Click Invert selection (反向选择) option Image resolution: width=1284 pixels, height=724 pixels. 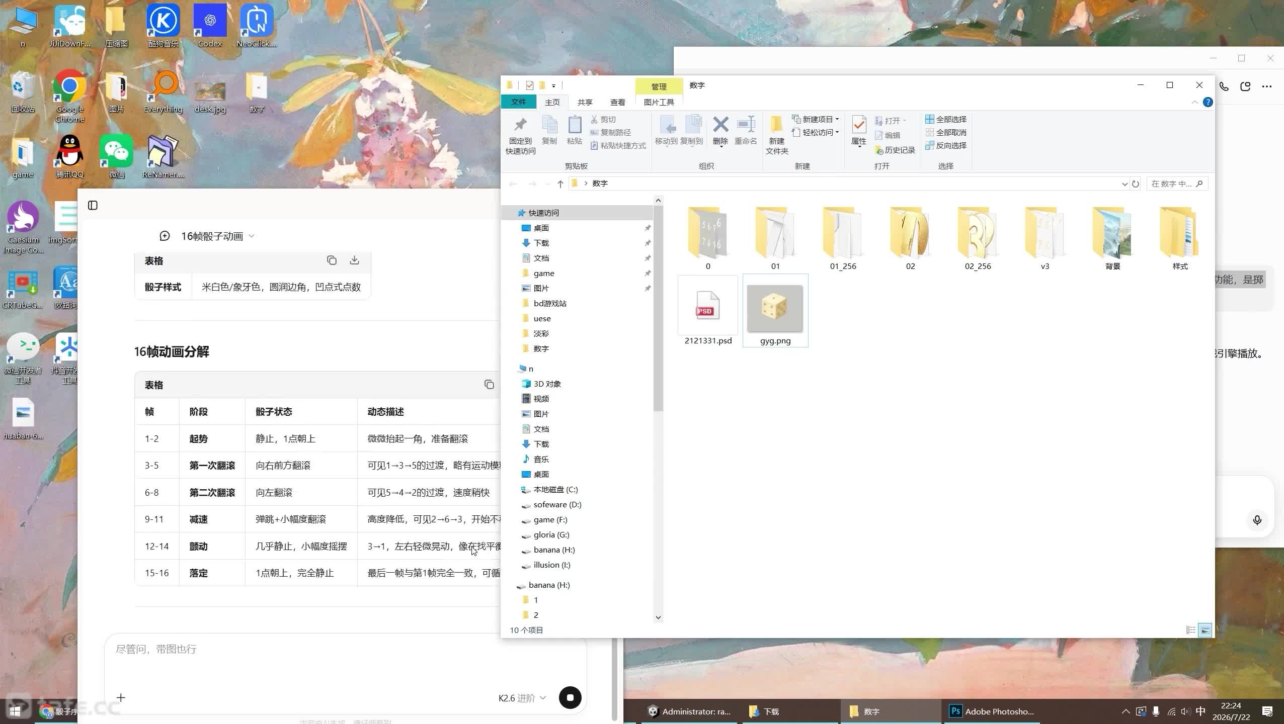(x=946, y=145)
